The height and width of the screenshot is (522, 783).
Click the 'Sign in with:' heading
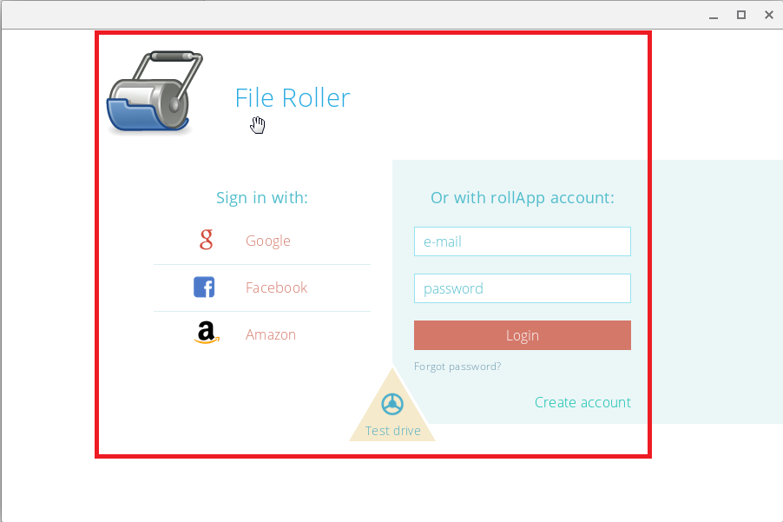click(x=262, y=198)
